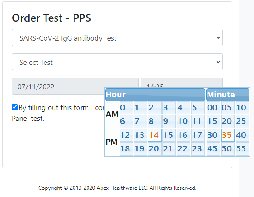Choose hour 9 in the AM rows

click(169, 121)
